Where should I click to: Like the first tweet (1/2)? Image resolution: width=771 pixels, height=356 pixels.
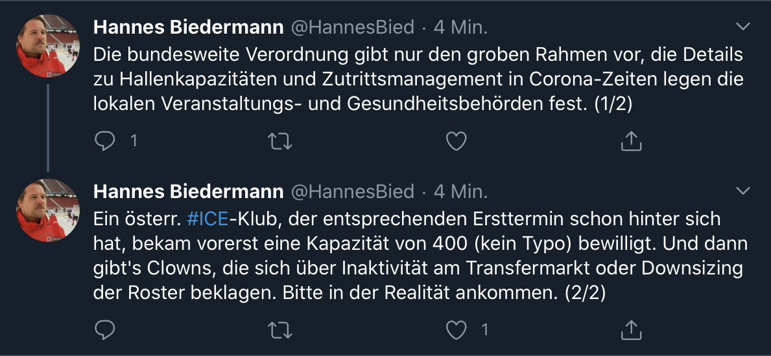[457, 140]
